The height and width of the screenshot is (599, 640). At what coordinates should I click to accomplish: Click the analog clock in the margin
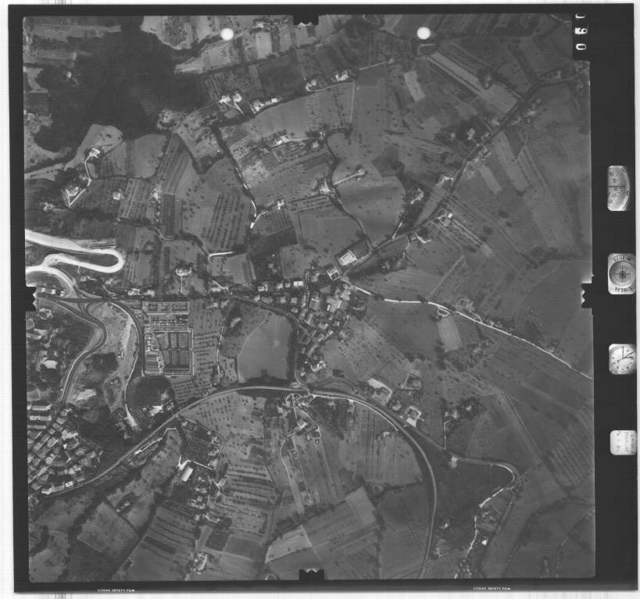(622, 358)
